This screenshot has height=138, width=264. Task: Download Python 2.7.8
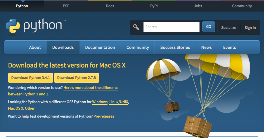(x=76, y=78)
